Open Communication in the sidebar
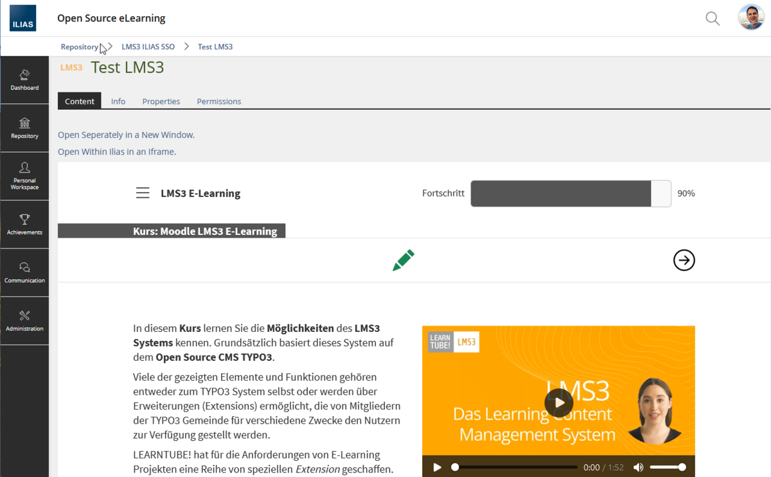Viewport: 771px width, 477px height. pyautogui.click(x=24, y=273)
